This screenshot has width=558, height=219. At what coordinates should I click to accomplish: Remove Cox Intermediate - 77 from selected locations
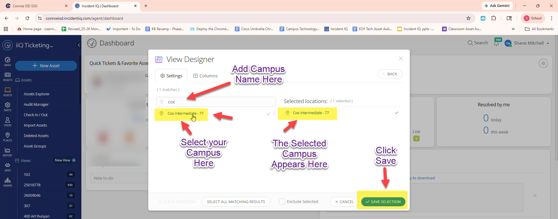[x=397, y=113]
